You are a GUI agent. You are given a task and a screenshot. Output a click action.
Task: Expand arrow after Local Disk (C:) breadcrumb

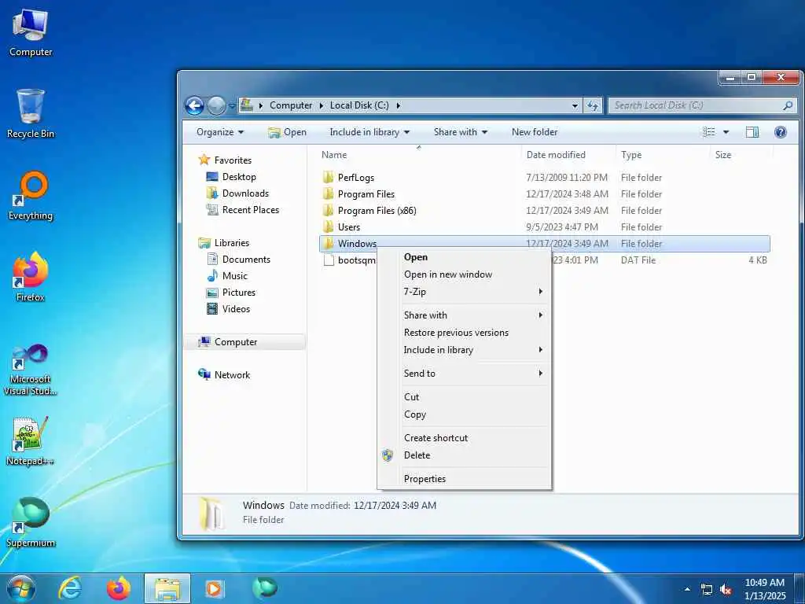[x=398, y=105]
